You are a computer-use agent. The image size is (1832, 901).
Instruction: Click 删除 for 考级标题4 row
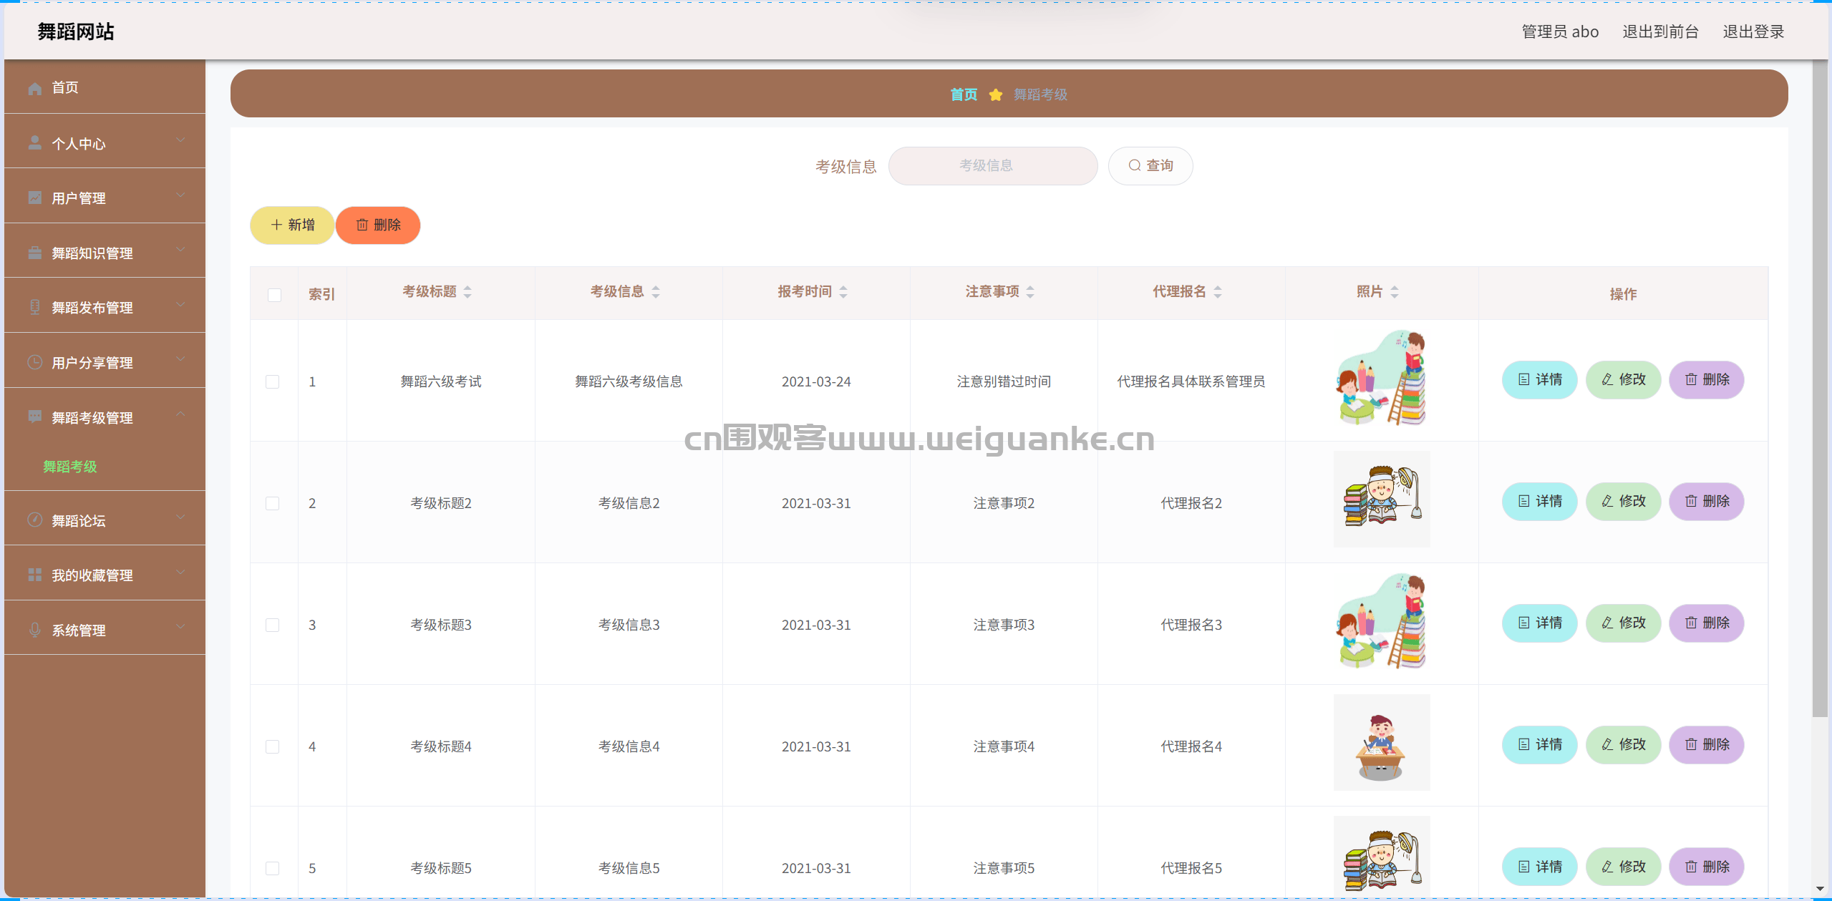pyautogui.click(x=1707, y=745)
